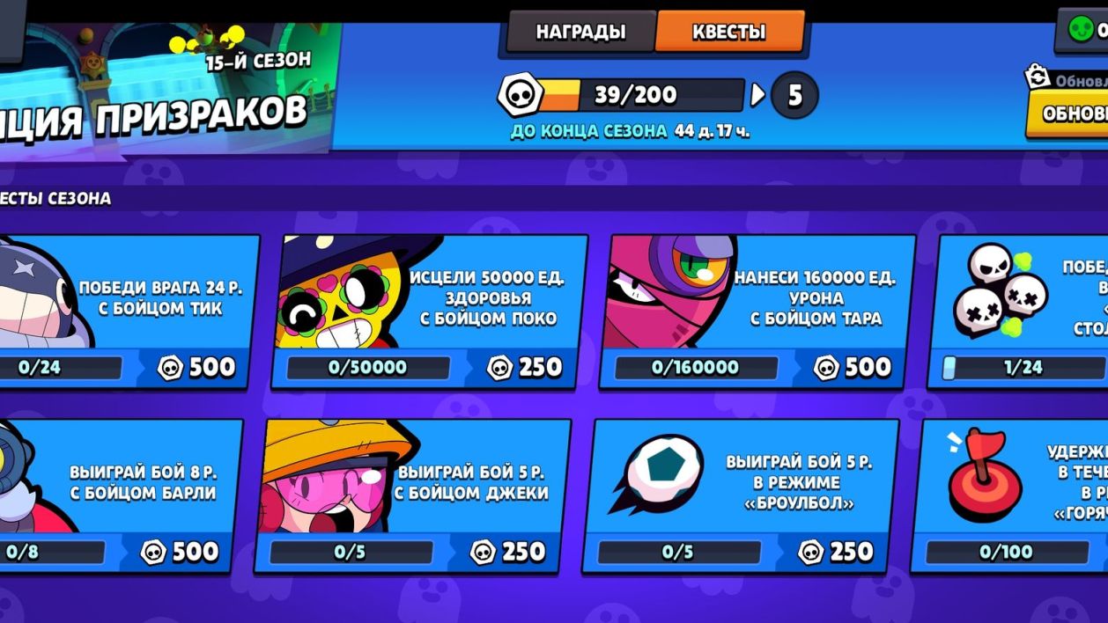Screen dimensions: 1108x623
Task: Click the ОБНОВИТЬ yellow button
Action: pos(1068,114)
